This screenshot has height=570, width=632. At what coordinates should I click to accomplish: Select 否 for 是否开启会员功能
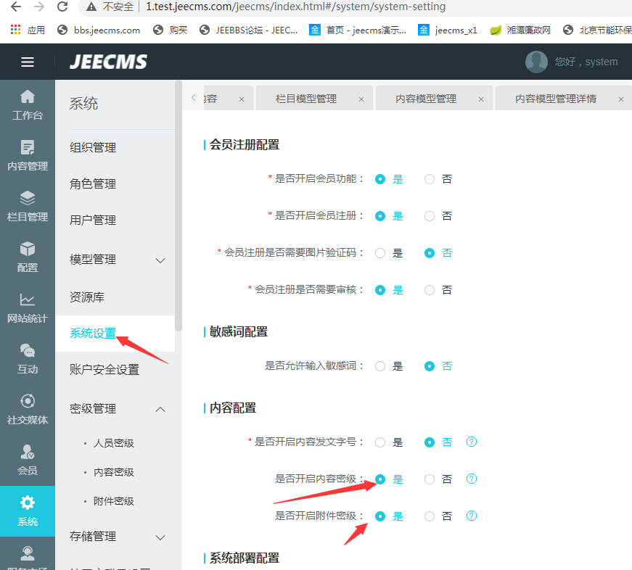pos(430,179)
